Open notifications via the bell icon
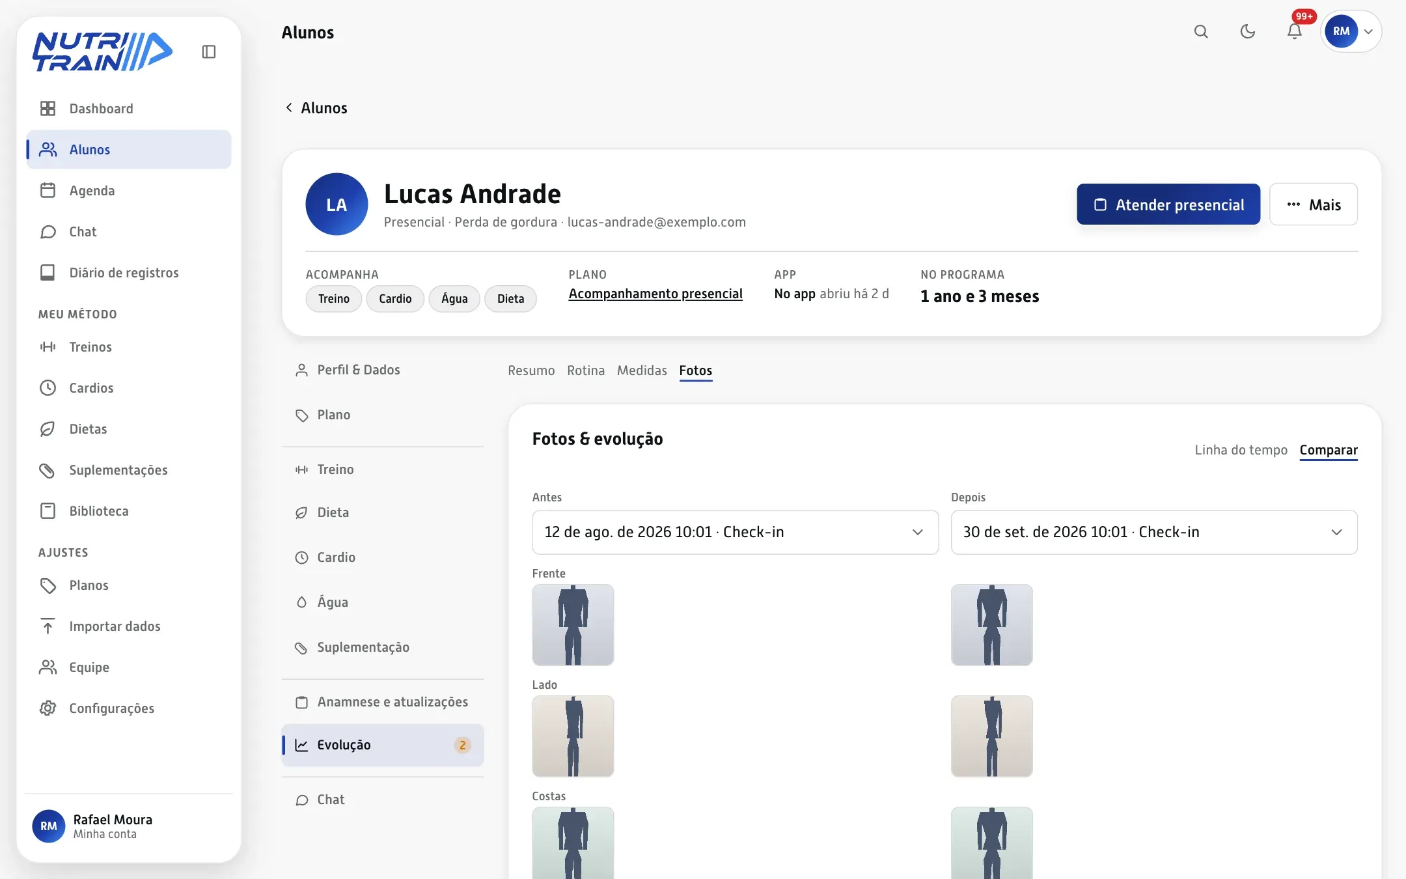Image resolution: width=1406 pixels, height=879 pixels. tap(1295, 31)
